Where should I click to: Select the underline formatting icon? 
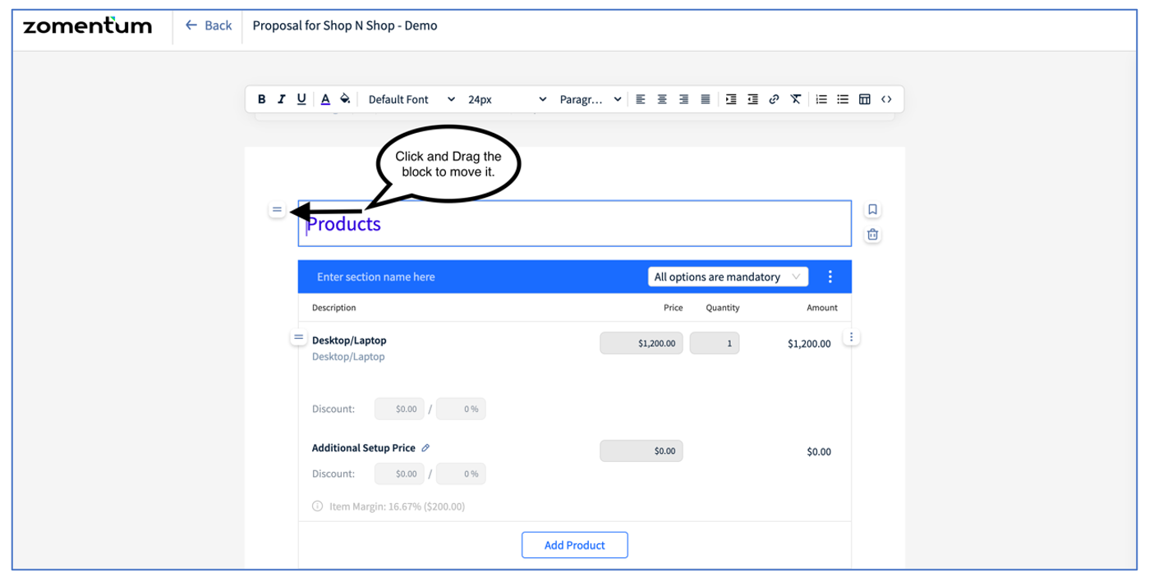click(x=301, y=98)
